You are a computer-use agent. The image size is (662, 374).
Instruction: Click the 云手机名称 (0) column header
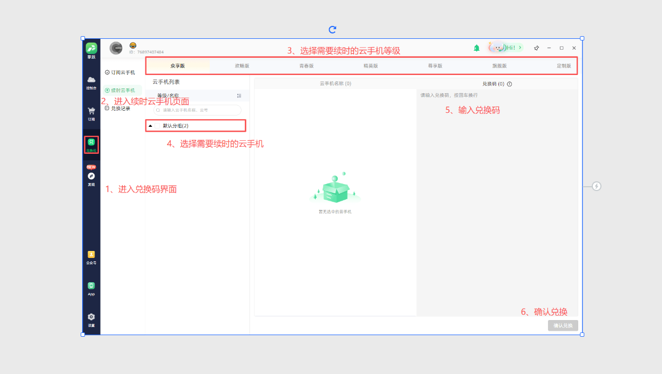pos(336,84)
